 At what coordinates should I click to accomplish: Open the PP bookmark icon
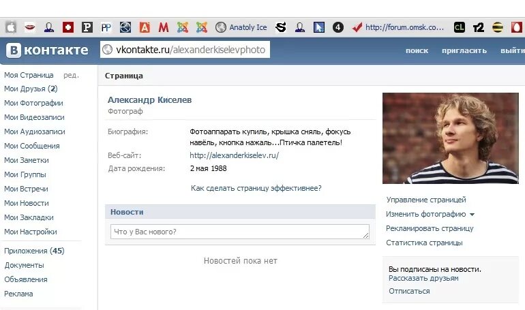pyautogui.click(x=106, y=27)
